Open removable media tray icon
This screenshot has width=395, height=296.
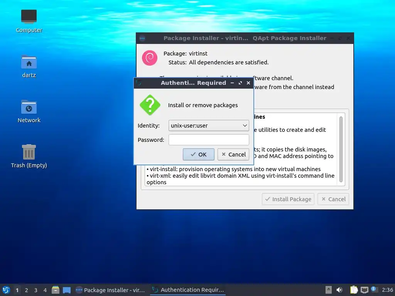coord(328,290)
